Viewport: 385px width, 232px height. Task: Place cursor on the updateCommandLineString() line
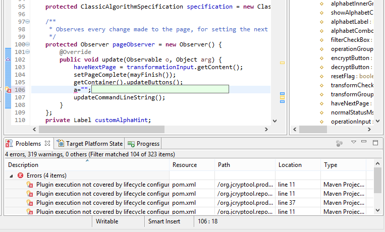point(119,97)
